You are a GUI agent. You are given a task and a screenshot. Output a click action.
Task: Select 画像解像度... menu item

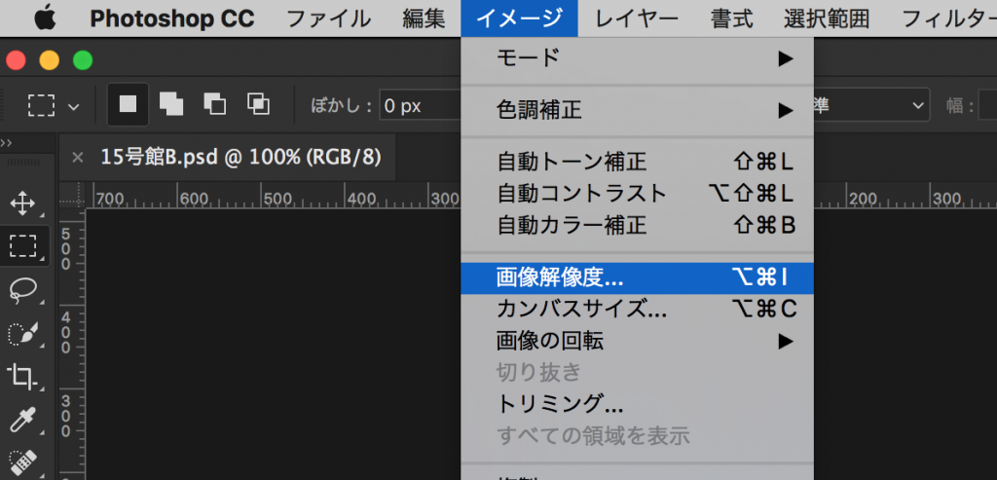tap(637, 277)
